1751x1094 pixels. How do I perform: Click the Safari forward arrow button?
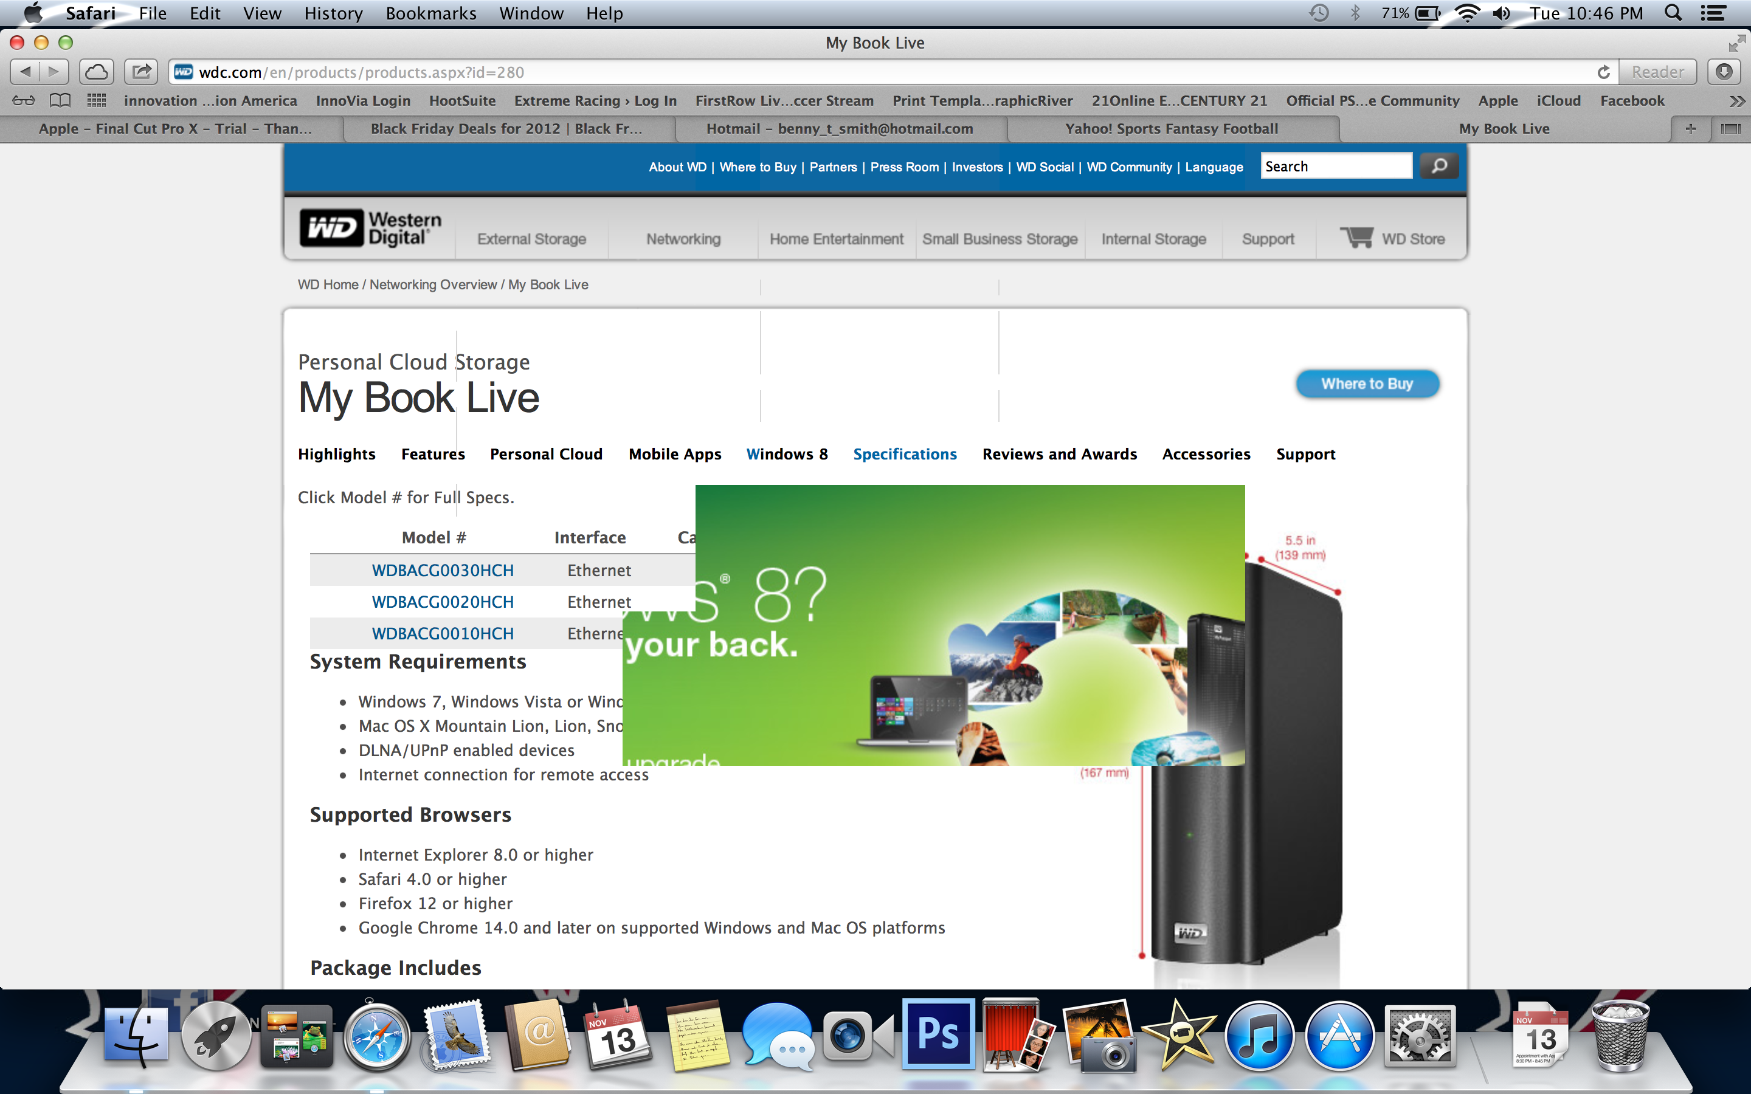(x=54, y=72)
